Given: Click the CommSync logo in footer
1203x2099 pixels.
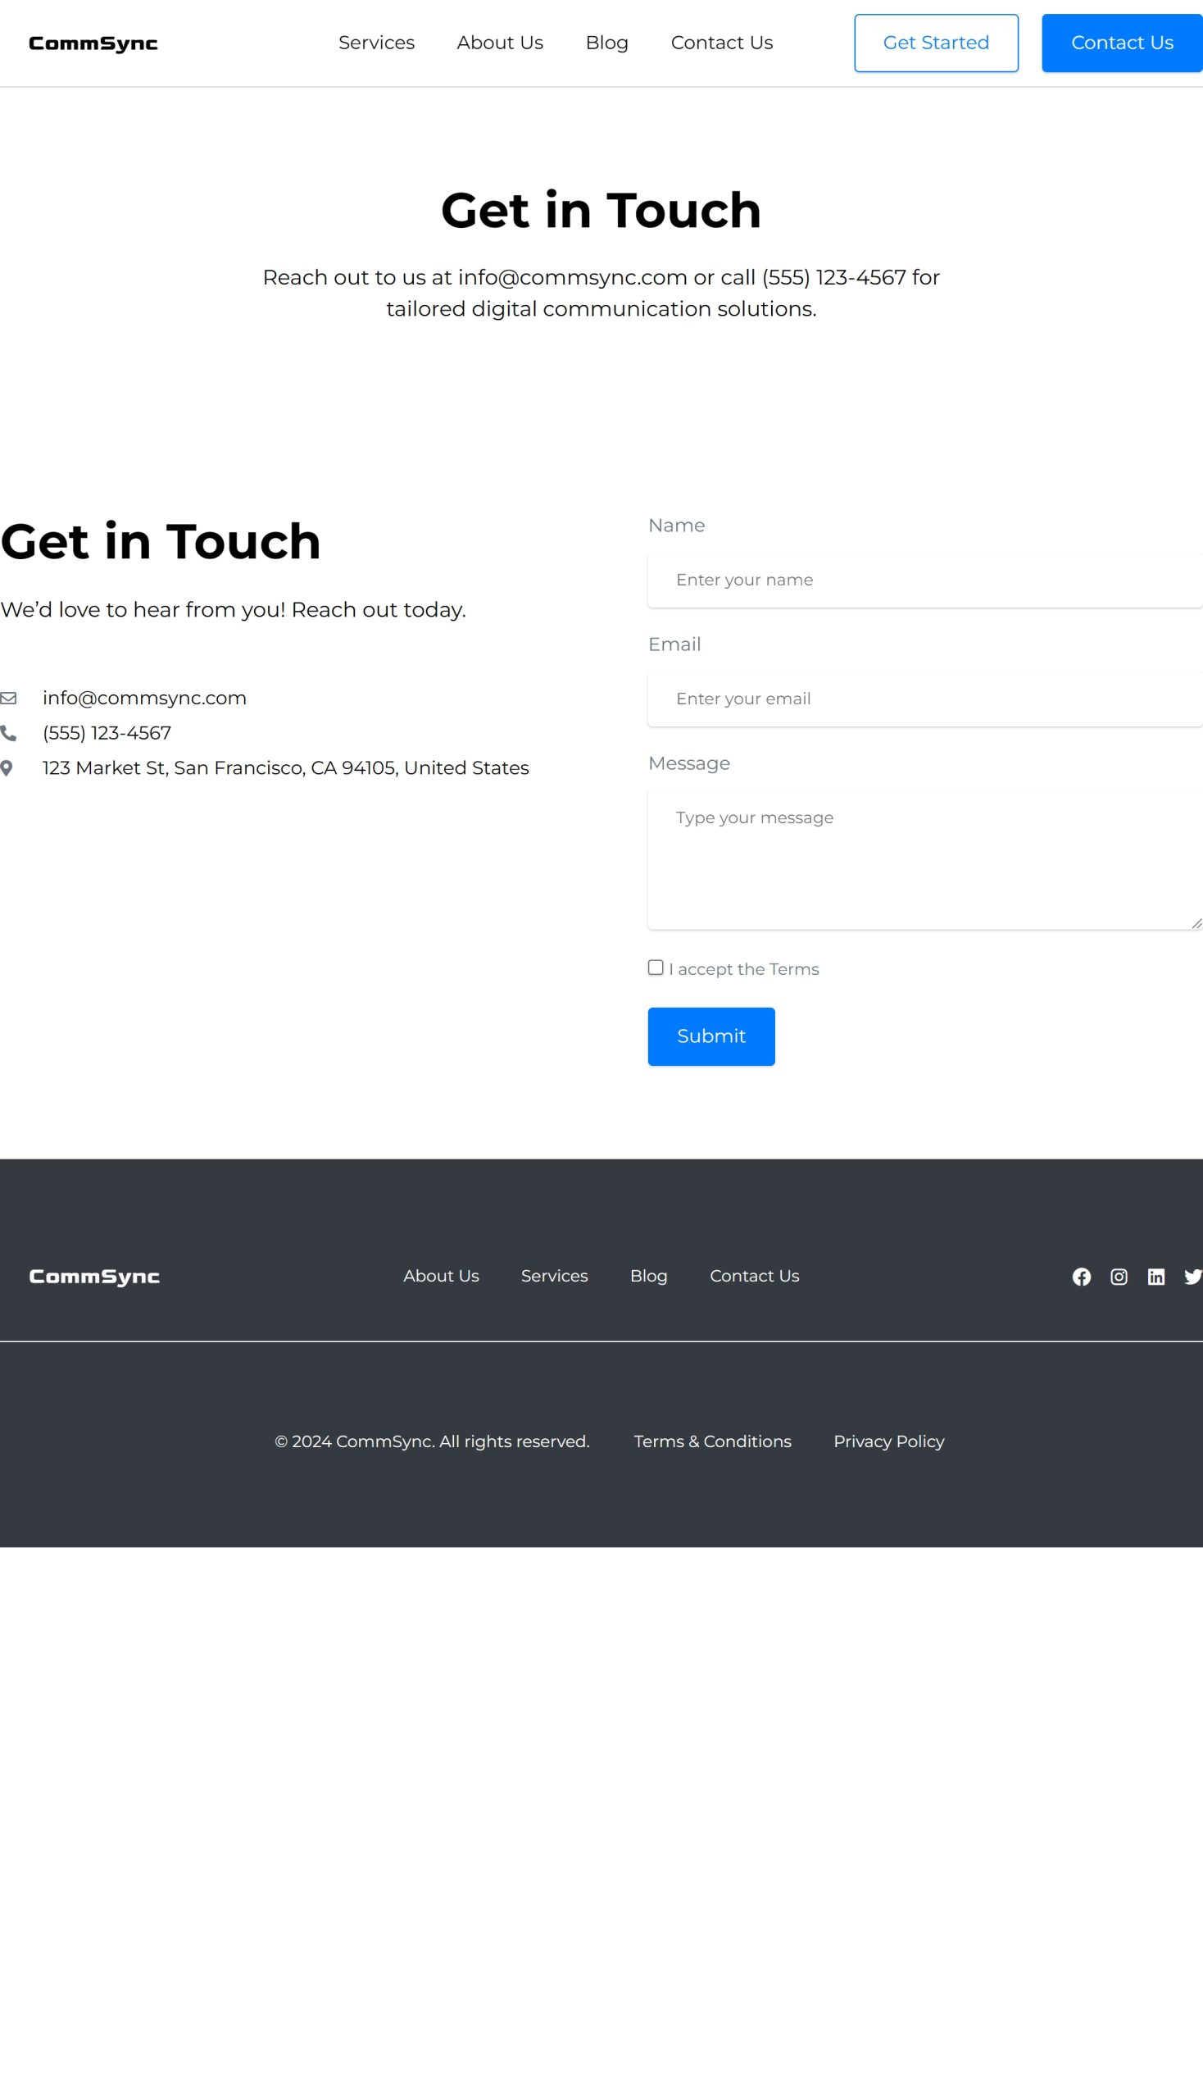Looking at the screenshot, I should pos(94,1277).
